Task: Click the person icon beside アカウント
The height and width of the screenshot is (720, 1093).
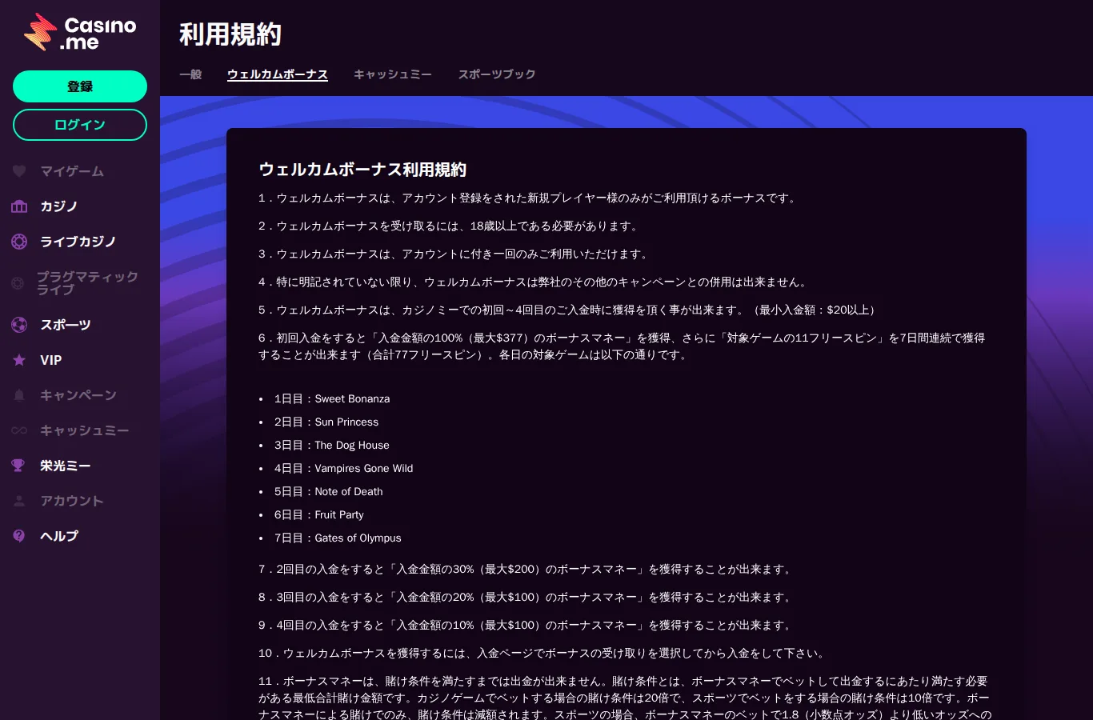Action: [19, 501]
